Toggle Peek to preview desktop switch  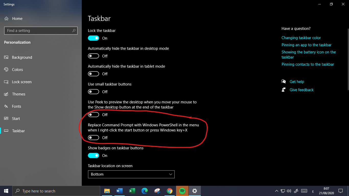click(x=94, y=115)
